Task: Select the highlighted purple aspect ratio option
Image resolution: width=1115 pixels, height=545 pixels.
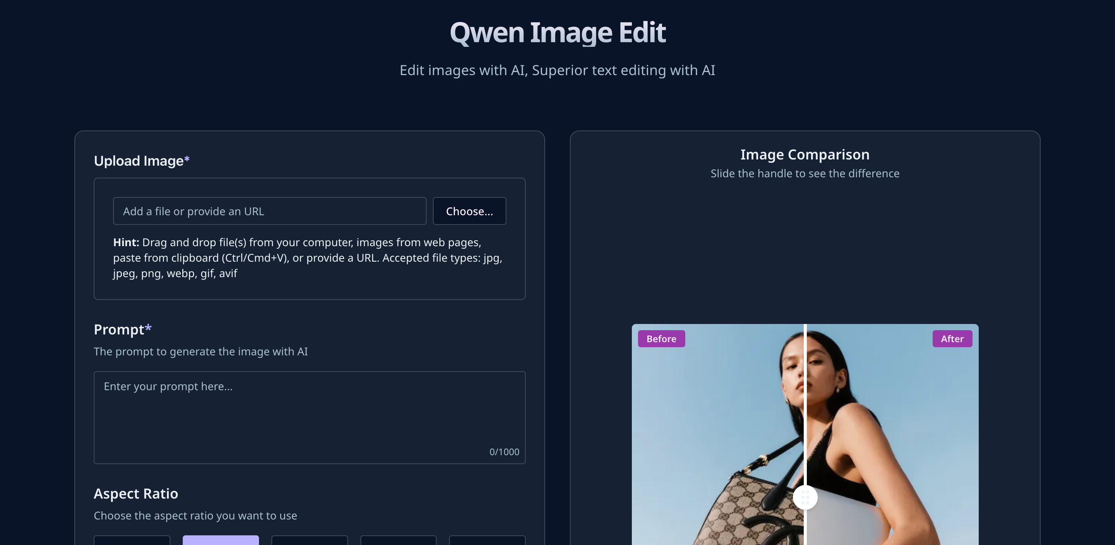Action: (220, 540)
